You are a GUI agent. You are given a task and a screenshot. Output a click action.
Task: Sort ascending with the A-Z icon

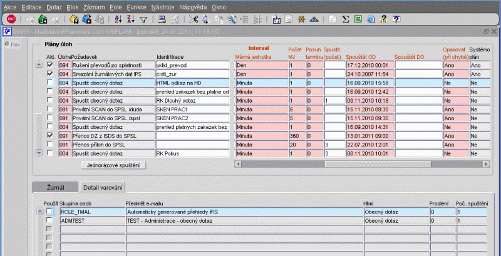pyautogui.click(x=117, y=19)
